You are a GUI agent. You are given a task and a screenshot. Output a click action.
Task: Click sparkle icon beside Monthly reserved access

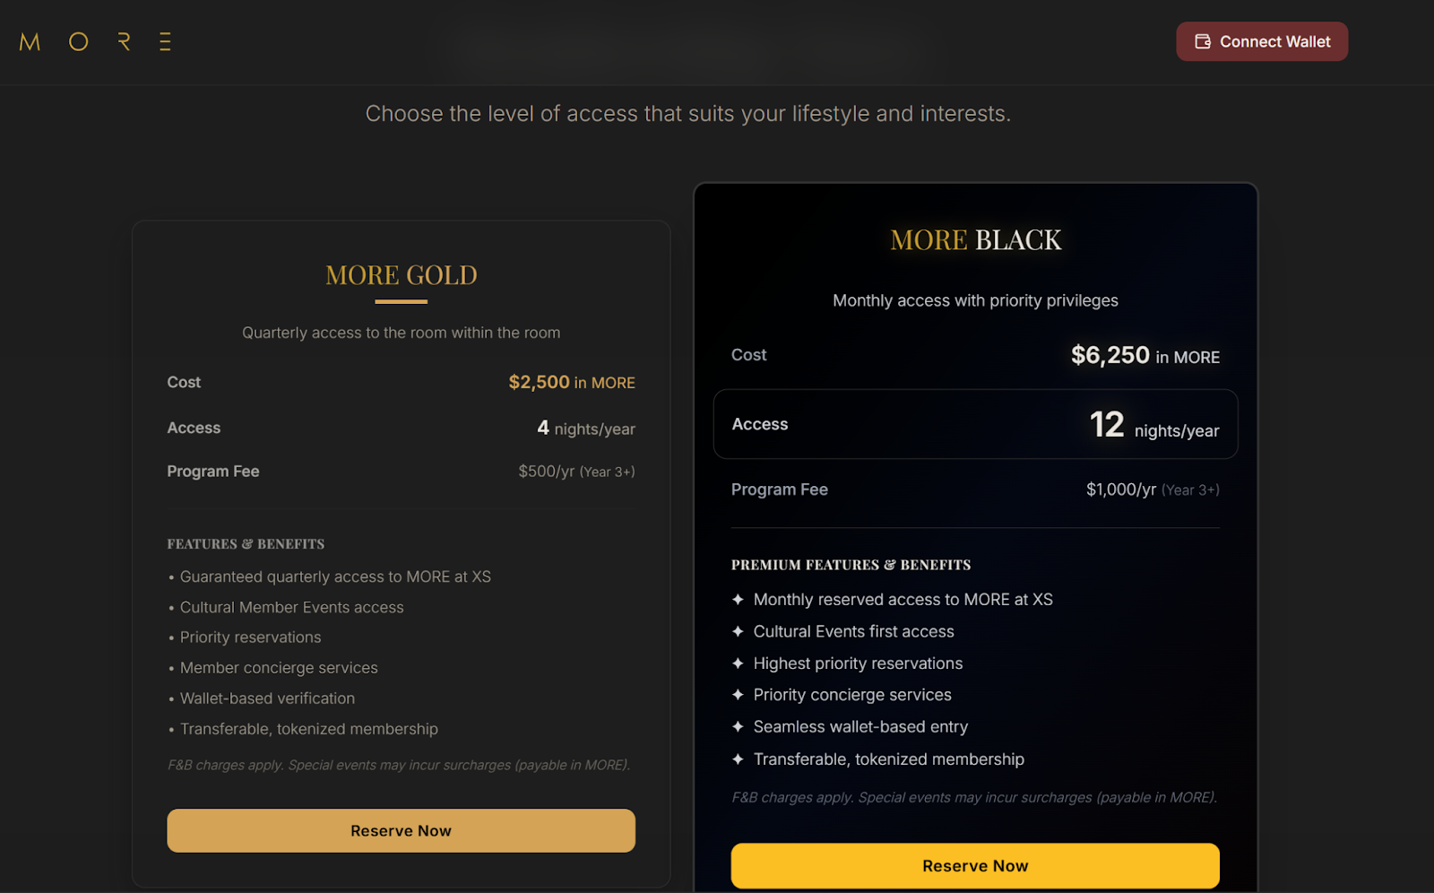[x=738, y=599]
